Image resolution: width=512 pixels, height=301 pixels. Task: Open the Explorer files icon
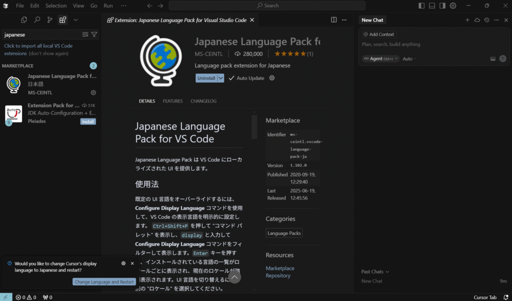tap(24, 20)
